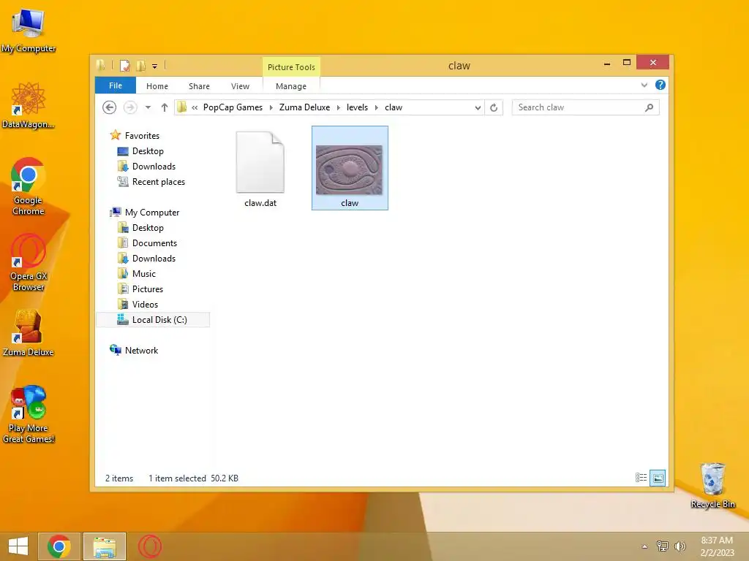
Task: Click Zuma Deluxe breadcrumb in address bar
Action: tap(304, 107)
